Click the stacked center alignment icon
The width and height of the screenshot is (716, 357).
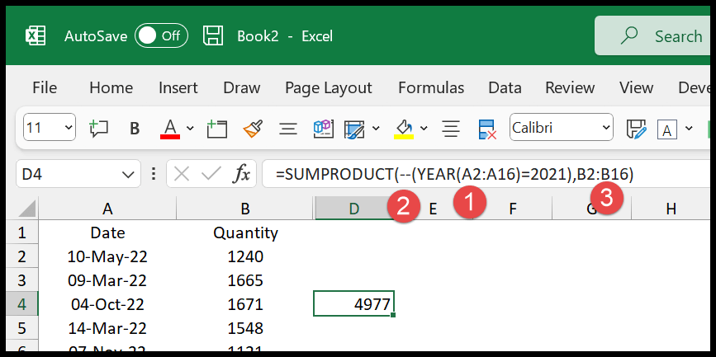click(x=451, y=129)
